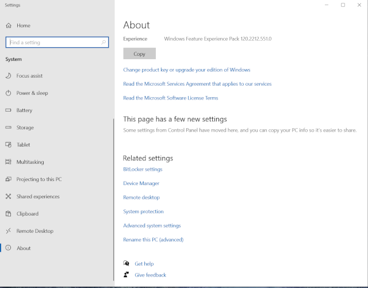This screenshot has height=288, width=368.
Task: Click the Storage drive icon
Action: coord(9,128)
